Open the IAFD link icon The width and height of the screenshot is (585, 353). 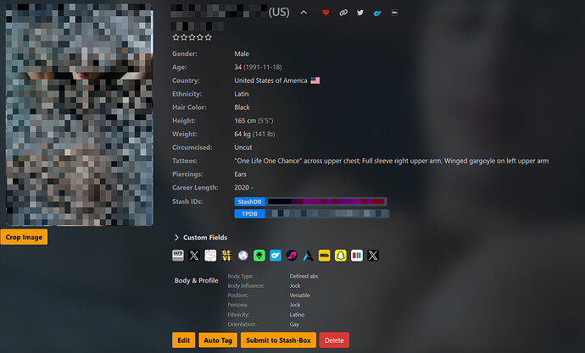(179, 255)
